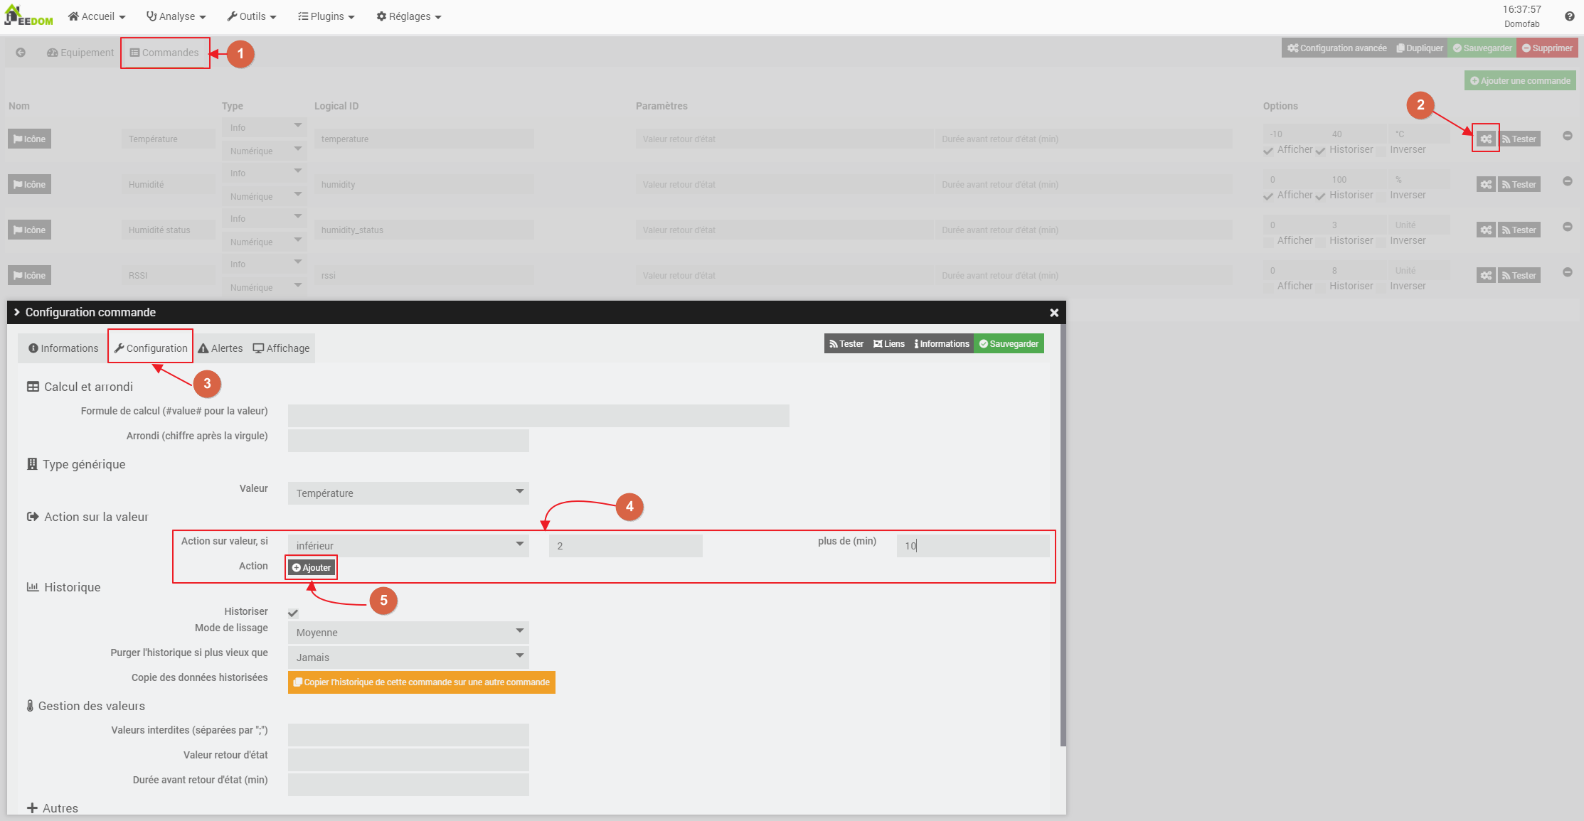Click the back arrow circle icon

point(21,53)
